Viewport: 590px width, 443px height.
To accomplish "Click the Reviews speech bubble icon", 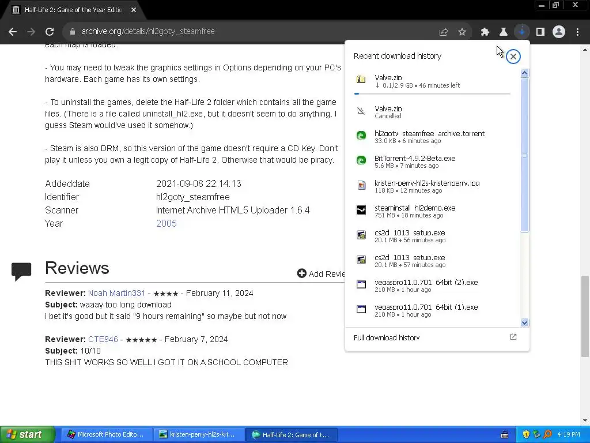I will [21, 271].
